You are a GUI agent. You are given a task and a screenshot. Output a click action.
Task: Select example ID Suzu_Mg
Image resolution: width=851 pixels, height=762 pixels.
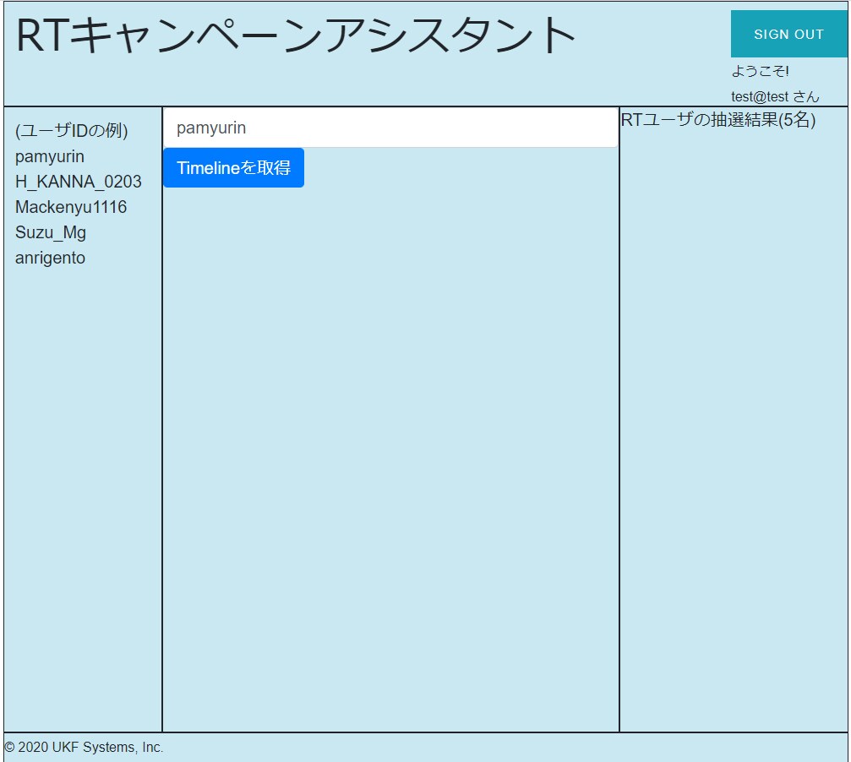pos(51,232)
